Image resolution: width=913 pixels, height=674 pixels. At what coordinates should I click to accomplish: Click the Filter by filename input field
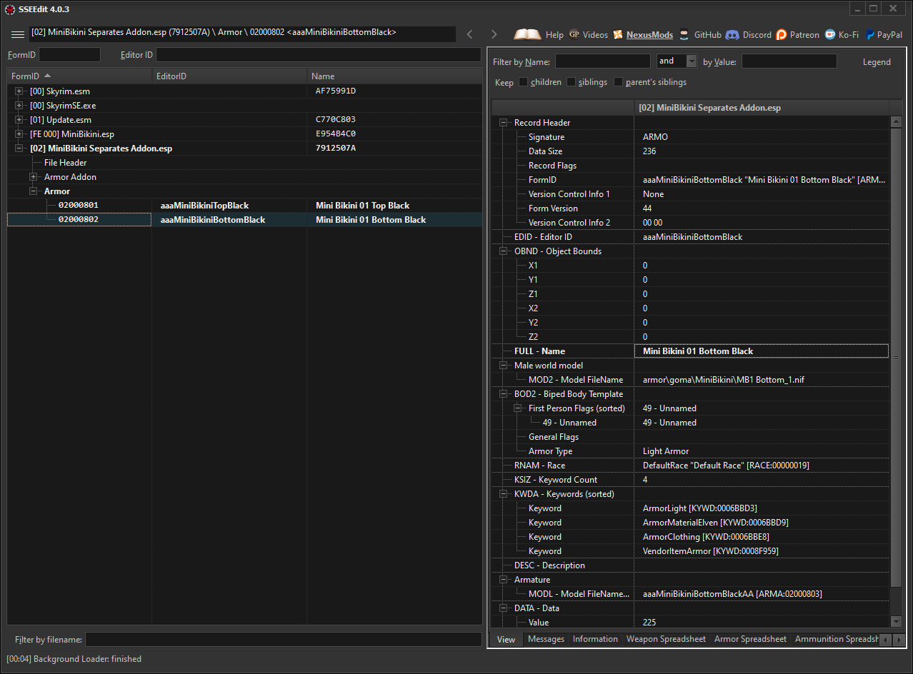point(283,639)
